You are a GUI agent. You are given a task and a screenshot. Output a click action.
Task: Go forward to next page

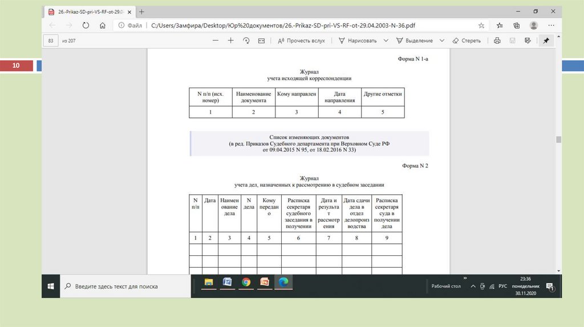[69, 25]
